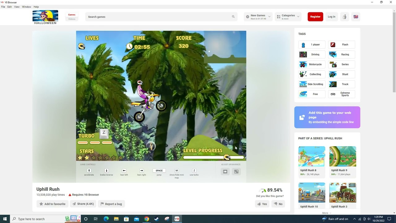This screenshot has width=396, height=223.
Task: Expand the Categories dropdown
Action: coord(288,17)
